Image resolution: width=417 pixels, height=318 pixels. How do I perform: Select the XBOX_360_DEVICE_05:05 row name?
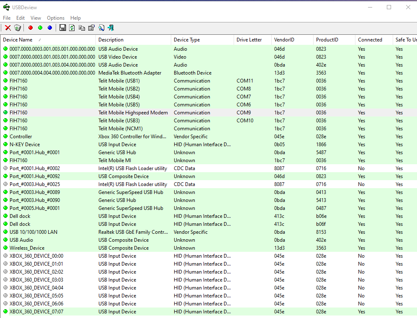coord(36,296)
